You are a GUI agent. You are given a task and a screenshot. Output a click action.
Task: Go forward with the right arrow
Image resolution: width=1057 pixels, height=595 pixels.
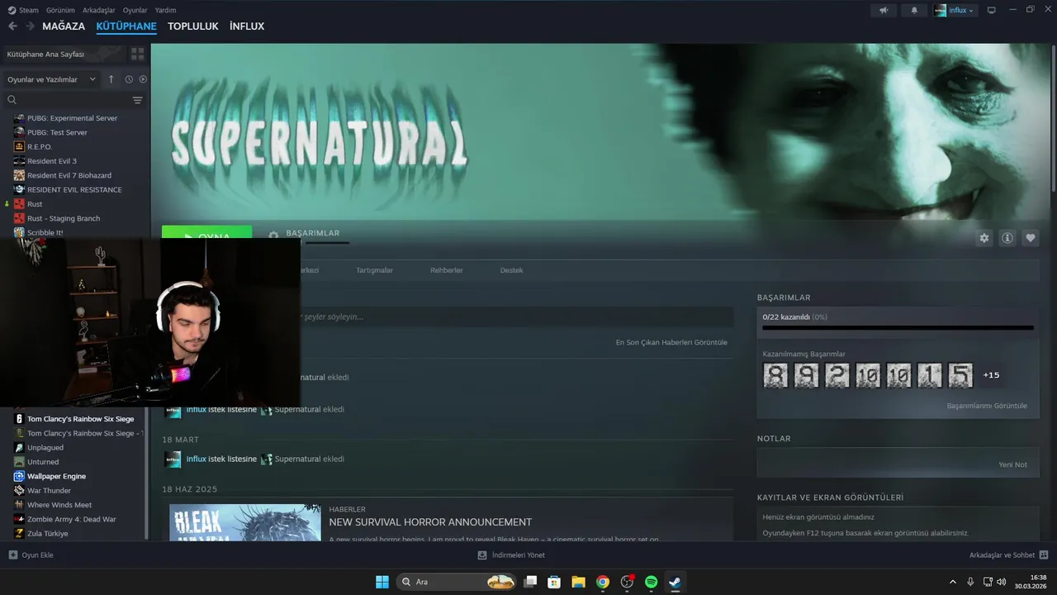pos(30,26)
